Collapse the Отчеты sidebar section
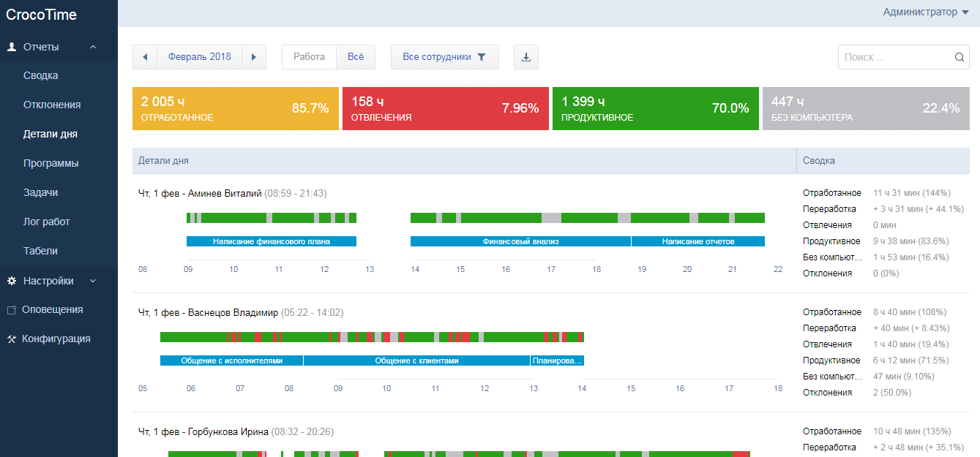Image resolution: width=980 pixels, height=457 pixels. [93, 47]
